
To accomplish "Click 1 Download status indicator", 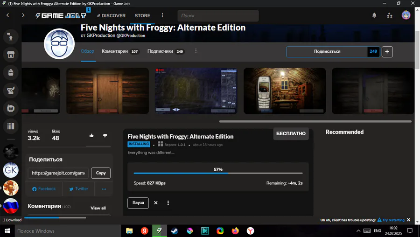I will pos(12,220).
